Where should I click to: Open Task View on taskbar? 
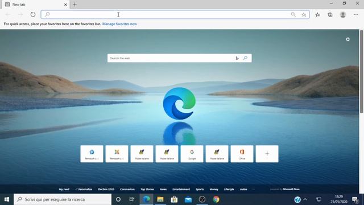(132, 199)
